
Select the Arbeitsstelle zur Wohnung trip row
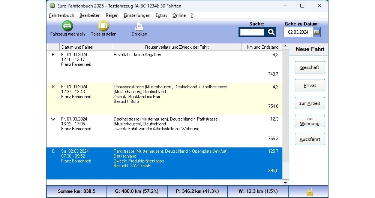coord(164,131)
